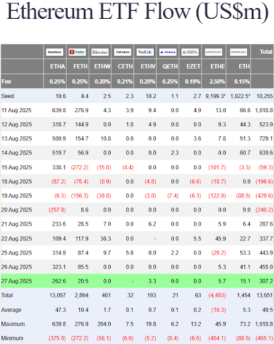The image size is (274, 344).
Task: Click the Franklin Templeton logo above EZET
Action: click(190, 52)
